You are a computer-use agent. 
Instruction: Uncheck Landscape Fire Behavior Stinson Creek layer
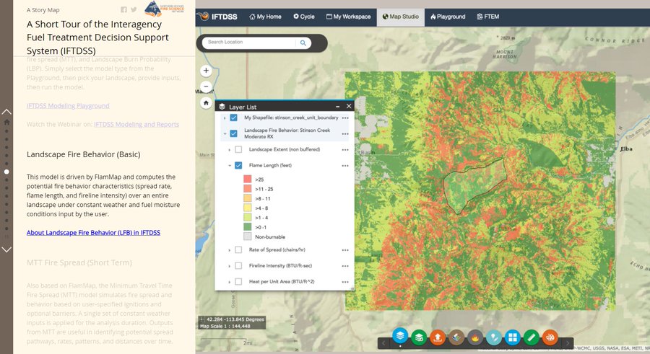click(234, 133)
